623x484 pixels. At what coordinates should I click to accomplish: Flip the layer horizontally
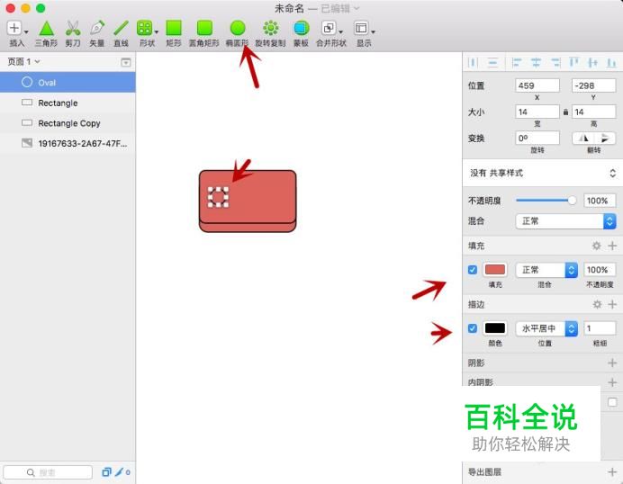582,139
